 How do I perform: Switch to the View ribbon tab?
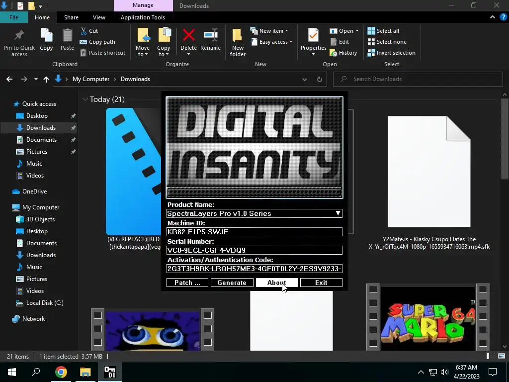[99, 17]
